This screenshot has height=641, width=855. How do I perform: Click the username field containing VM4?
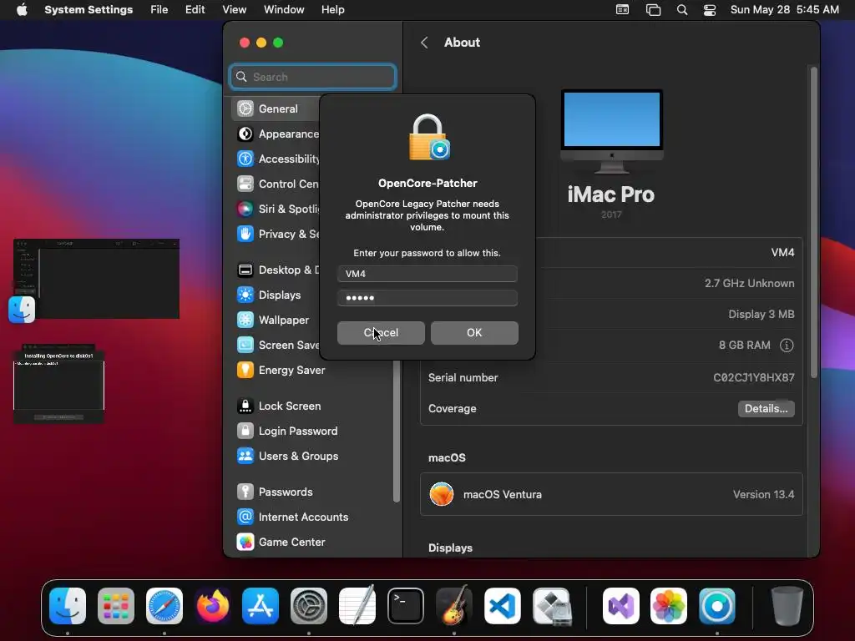(427, 274)
